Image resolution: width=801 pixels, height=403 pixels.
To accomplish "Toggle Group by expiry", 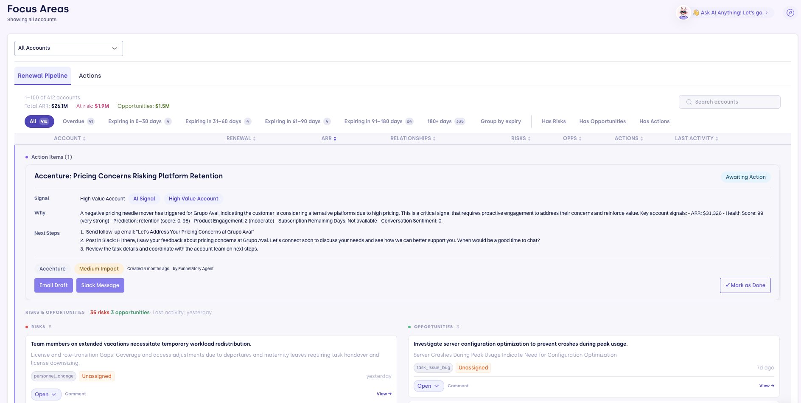I will tap(501, 121).
